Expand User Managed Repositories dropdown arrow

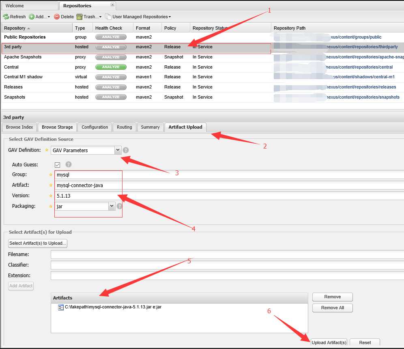170,17
